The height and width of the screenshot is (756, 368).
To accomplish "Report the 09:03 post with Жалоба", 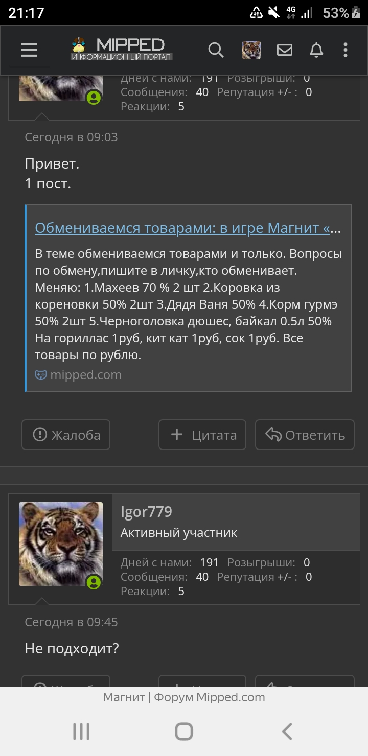I will 66,435.
